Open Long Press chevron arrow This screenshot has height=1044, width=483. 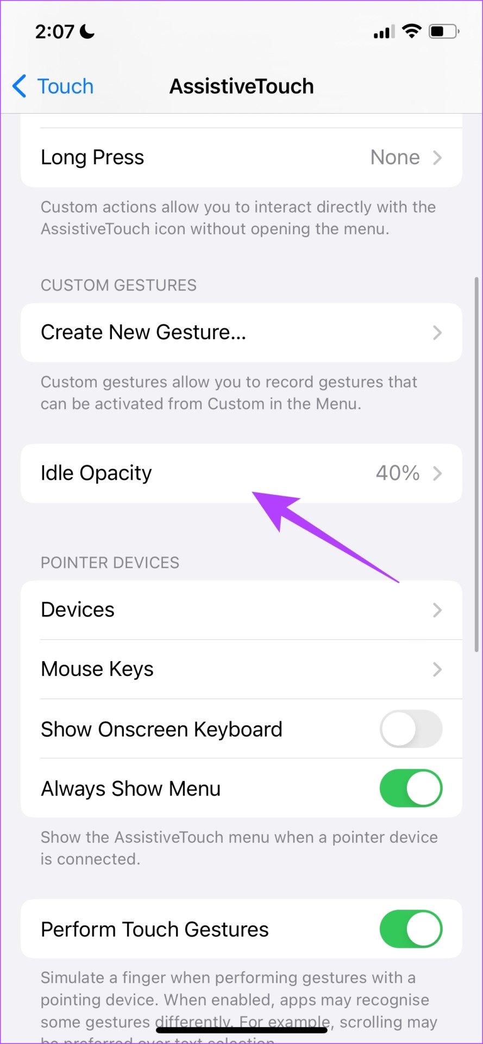(x=437, y=158)
